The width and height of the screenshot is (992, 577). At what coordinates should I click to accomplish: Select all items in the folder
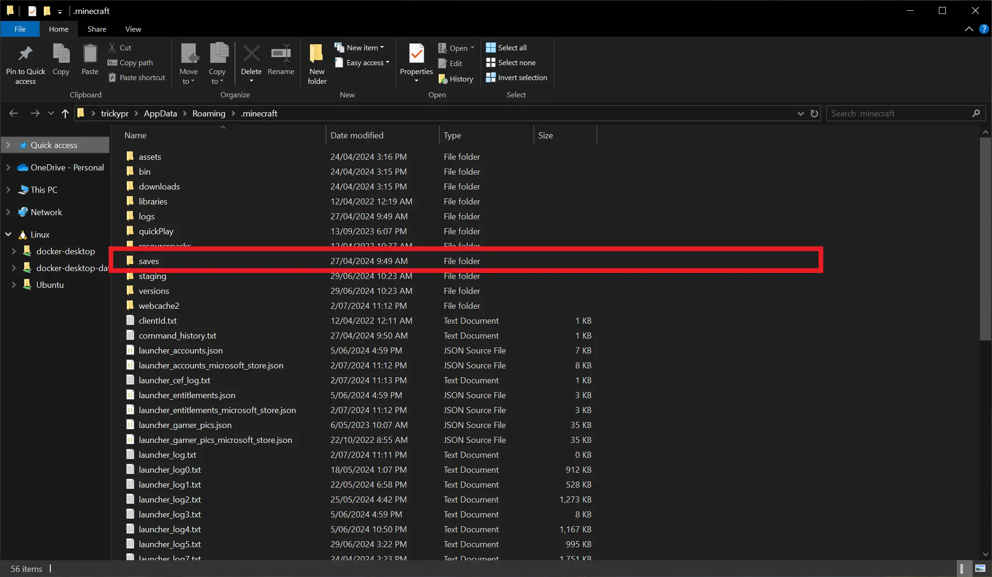pyautogui.click(x=506, y=47)
